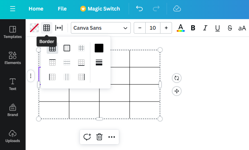Viewport: 249px width, 150px height.
Task: Click the cell spacing icon
Action: pos(59,28)
